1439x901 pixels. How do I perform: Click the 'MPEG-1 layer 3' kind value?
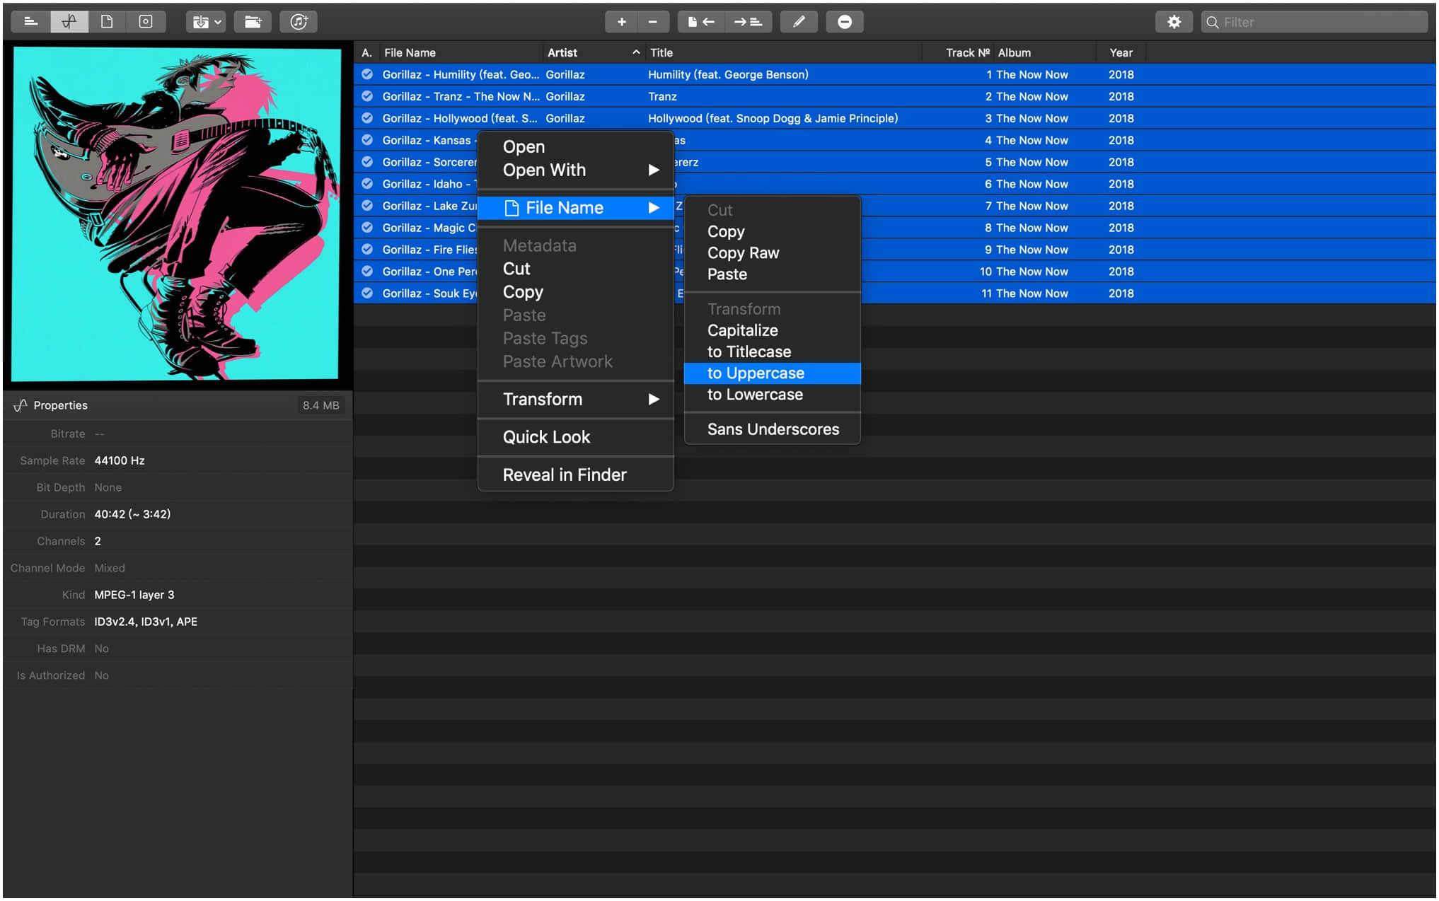[x=134, y=595]
